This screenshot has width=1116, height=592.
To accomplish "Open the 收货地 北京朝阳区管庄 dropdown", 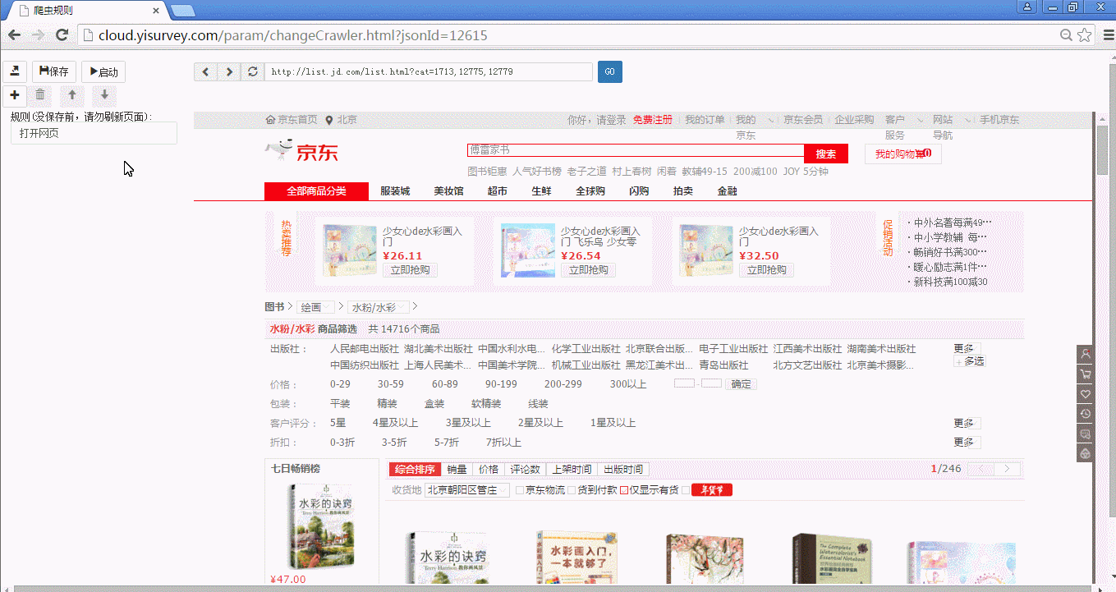I will 466,490.
